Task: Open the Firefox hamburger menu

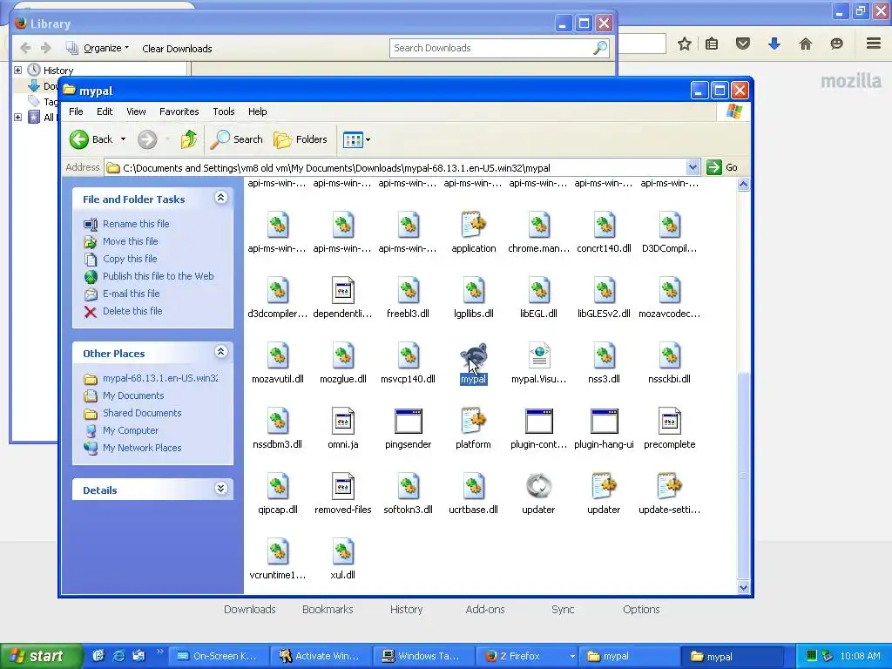Action: point(874,44)
